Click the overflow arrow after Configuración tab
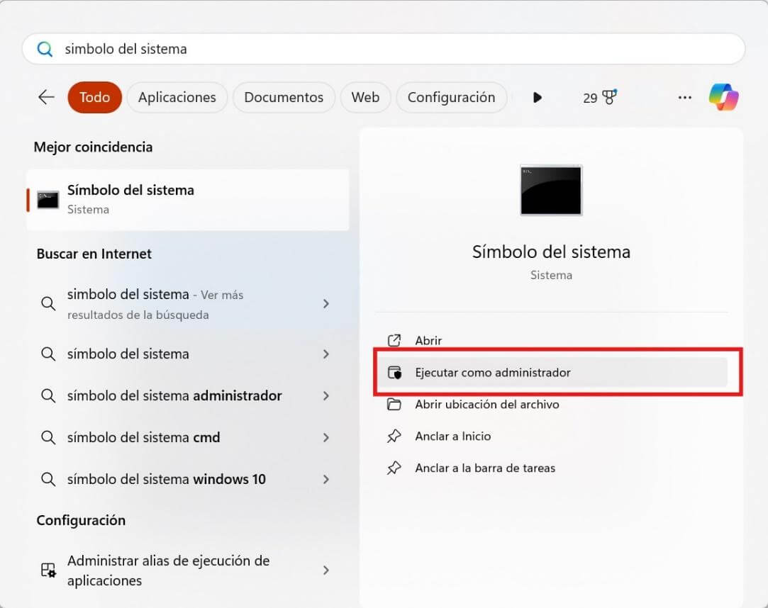 tap(537, 97)
